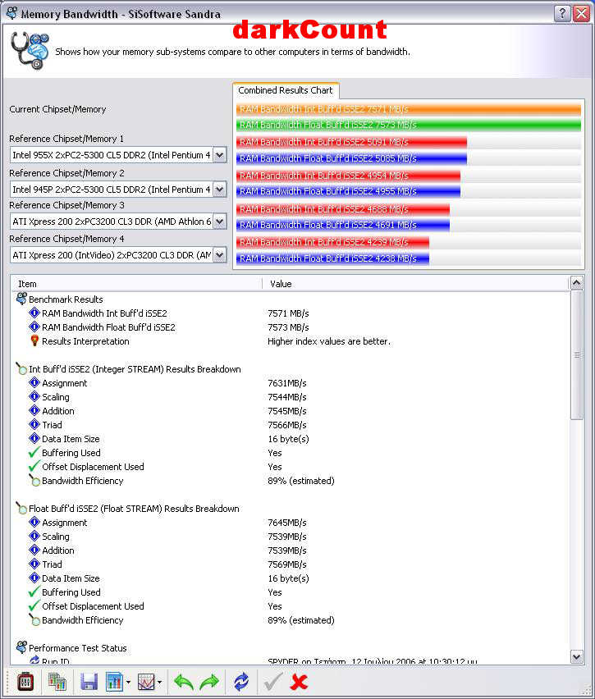
Task: Click the Float STREAM breakdown magnifier icon
Action: [21, 508]
